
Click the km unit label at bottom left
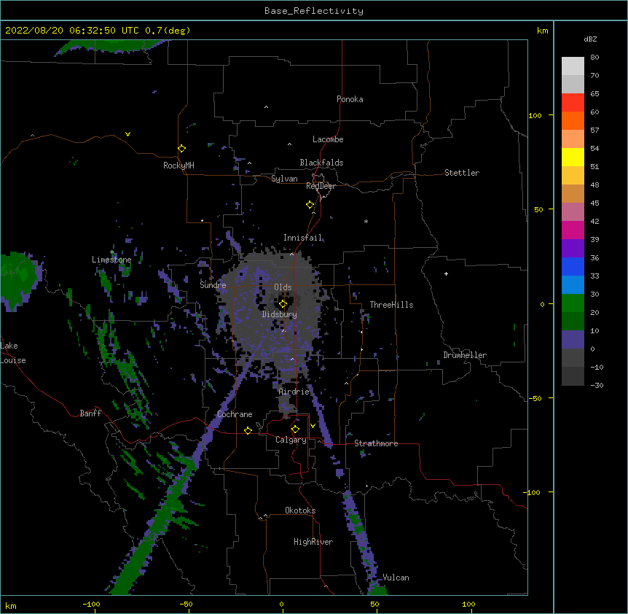[x=11, y=605]
